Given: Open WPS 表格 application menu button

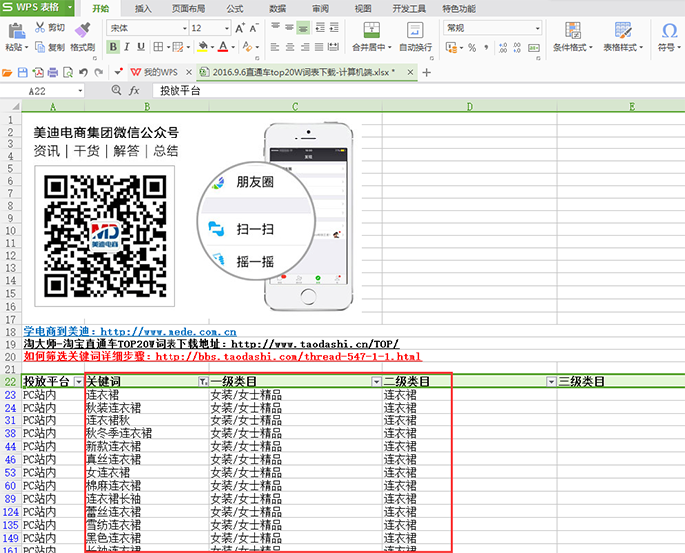Looking at the screenshot, I should tap(37, 7).
